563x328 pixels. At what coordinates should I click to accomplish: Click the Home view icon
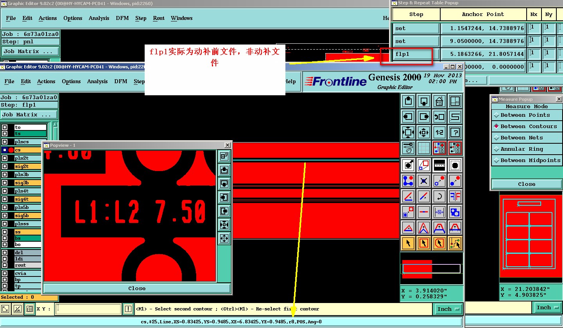439,101
